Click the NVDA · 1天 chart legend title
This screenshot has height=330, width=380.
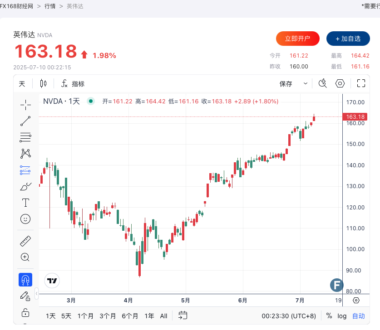(x=61, y=101)
